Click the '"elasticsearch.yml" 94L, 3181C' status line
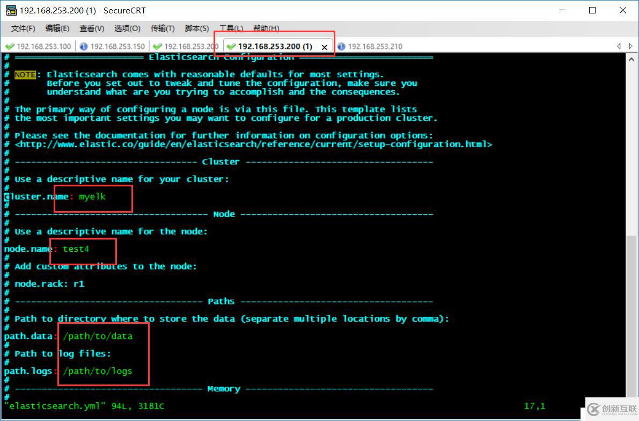This screenshot has width=639, height=421. [x=84, y=406]
